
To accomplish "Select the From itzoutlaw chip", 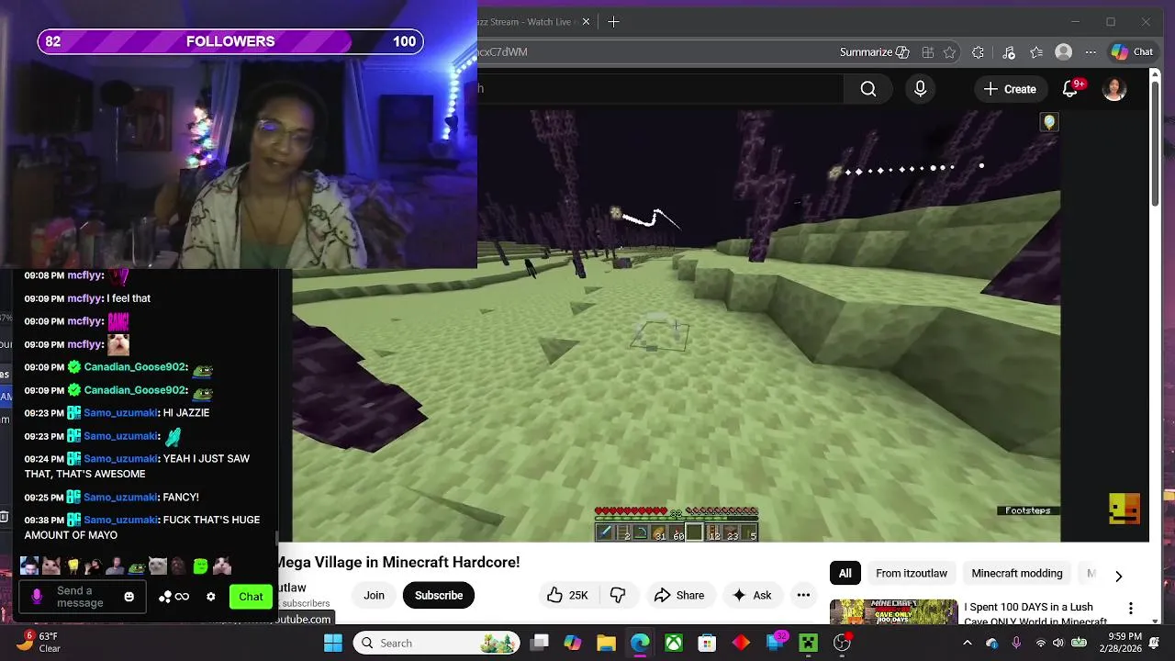I will (x=912, y=573).
